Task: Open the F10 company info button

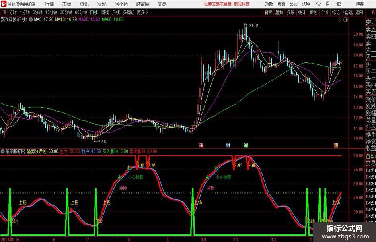Action: click(325, 12)
